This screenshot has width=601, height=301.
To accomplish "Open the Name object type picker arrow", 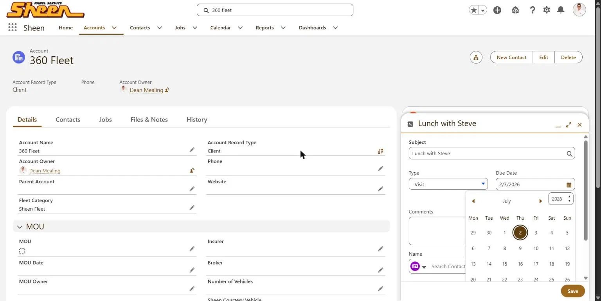I will coord(424,267).
